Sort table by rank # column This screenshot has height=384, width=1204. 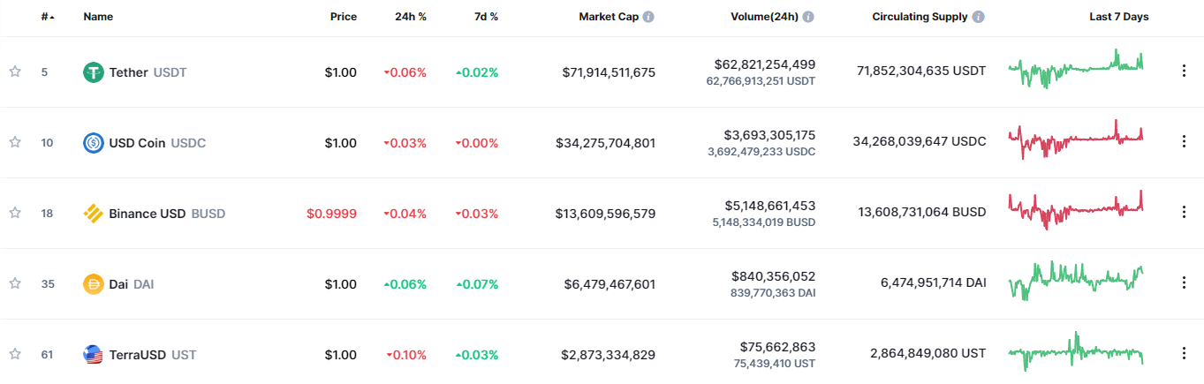point(47,17)
